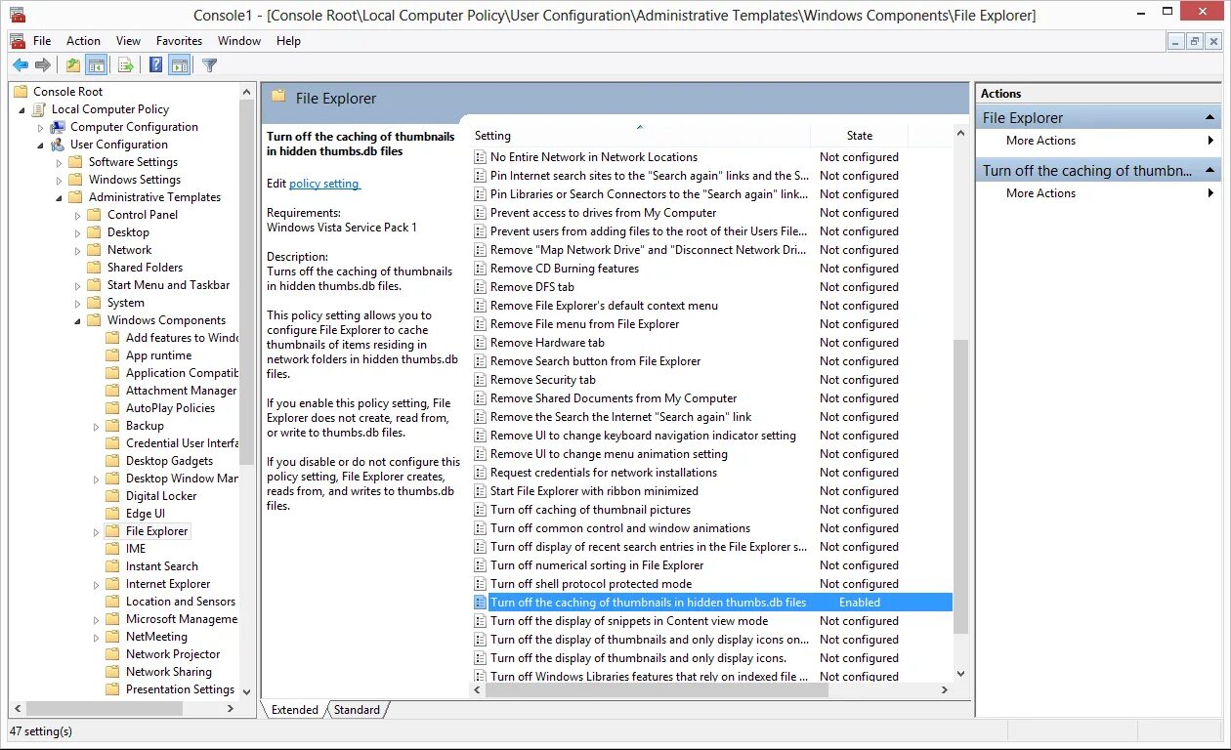This screenshot has width=1231, height=750.
Task: Select No Entire Network in Network Locations
Action: [x=593, y=157]
